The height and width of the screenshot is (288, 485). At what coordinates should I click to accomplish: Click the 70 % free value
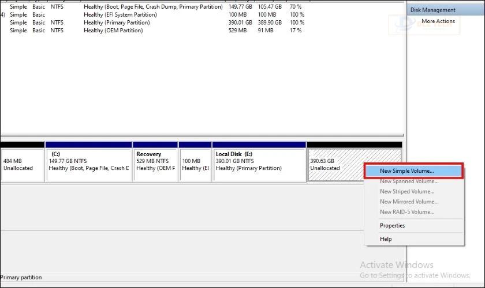[296, 6]
